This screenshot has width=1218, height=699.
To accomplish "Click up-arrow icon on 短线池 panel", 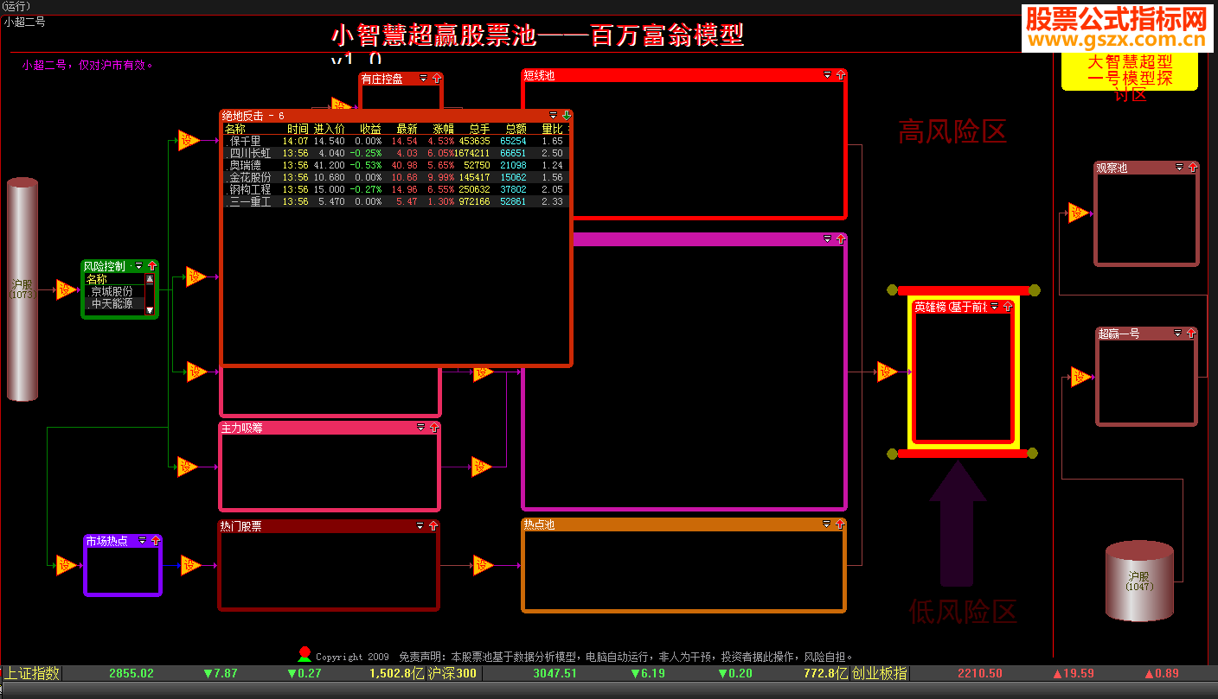I will (840, 75).
